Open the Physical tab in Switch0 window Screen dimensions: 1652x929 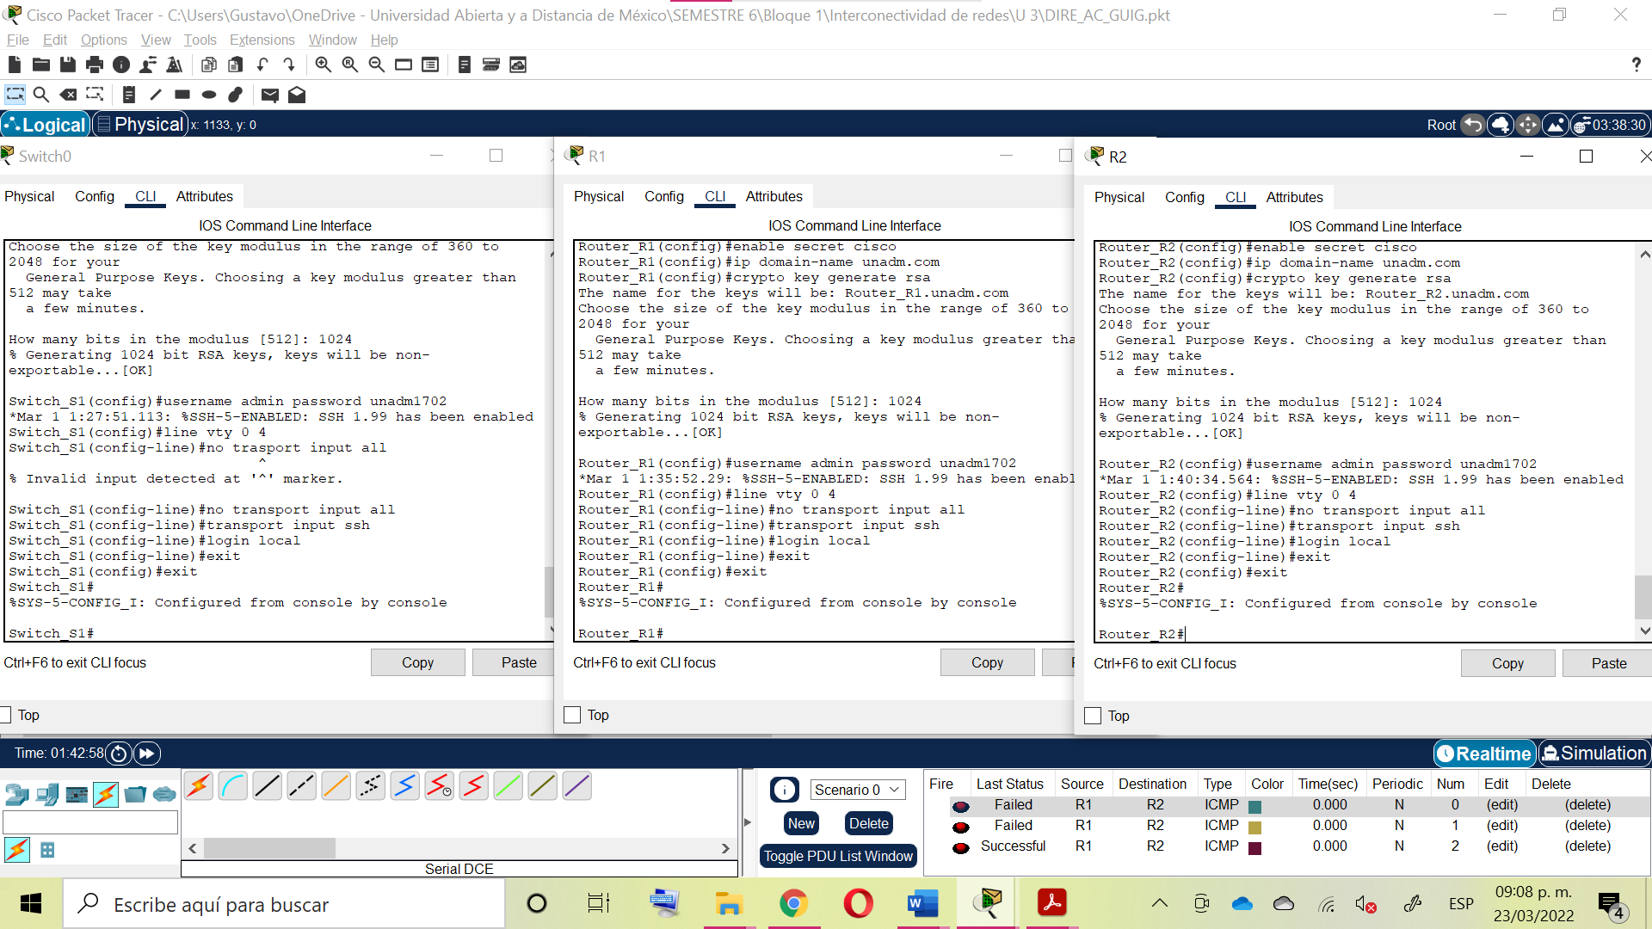(29, 196)
